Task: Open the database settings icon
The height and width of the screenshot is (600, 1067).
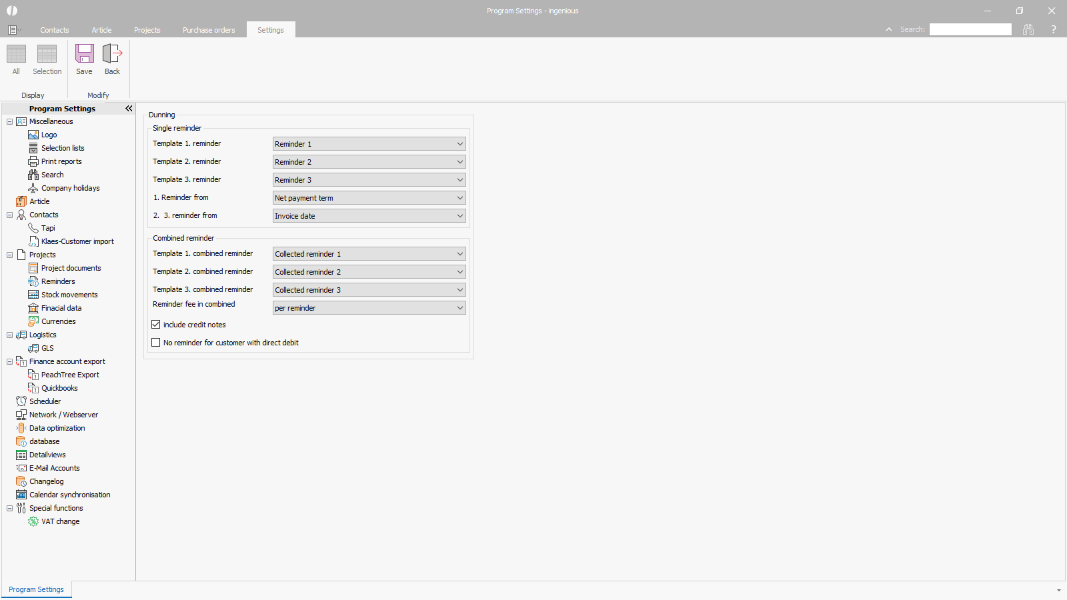Action: 21,441
